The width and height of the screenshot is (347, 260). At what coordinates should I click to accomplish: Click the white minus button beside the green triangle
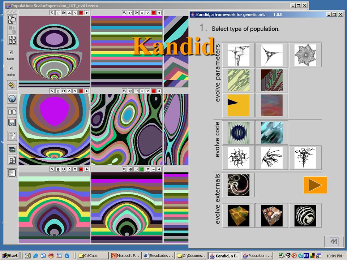coord(153,169)
